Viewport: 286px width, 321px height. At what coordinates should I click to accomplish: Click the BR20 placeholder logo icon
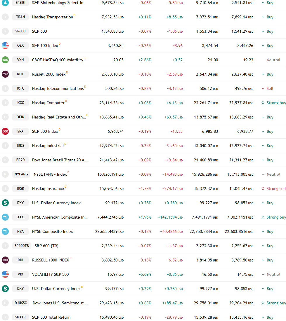tap(5, 160)
